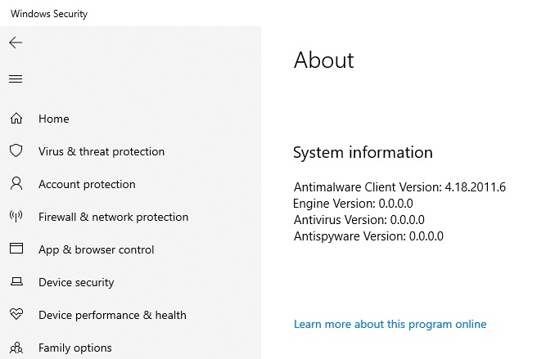Click the laptop icon for Device security
555x359 pixels.
point(16,282)
